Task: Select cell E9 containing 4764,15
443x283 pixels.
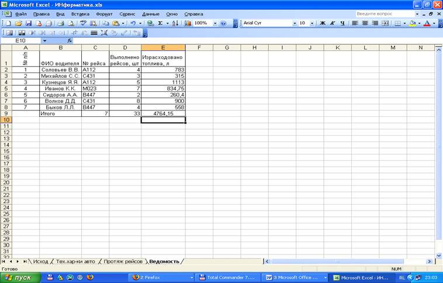Action: 163,113
